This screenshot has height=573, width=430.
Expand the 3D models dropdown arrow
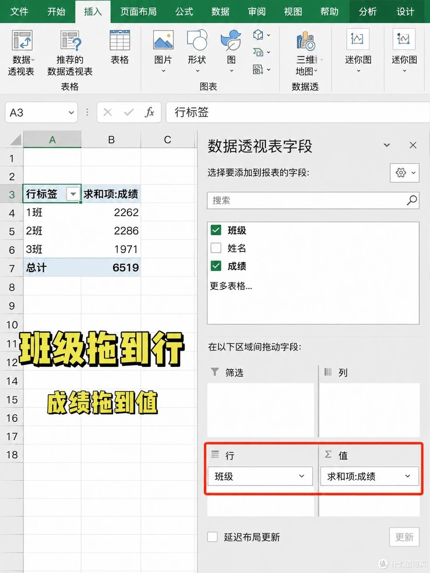pos(269,35)
